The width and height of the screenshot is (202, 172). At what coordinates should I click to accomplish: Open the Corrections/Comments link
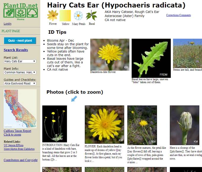tap(178, 15)
